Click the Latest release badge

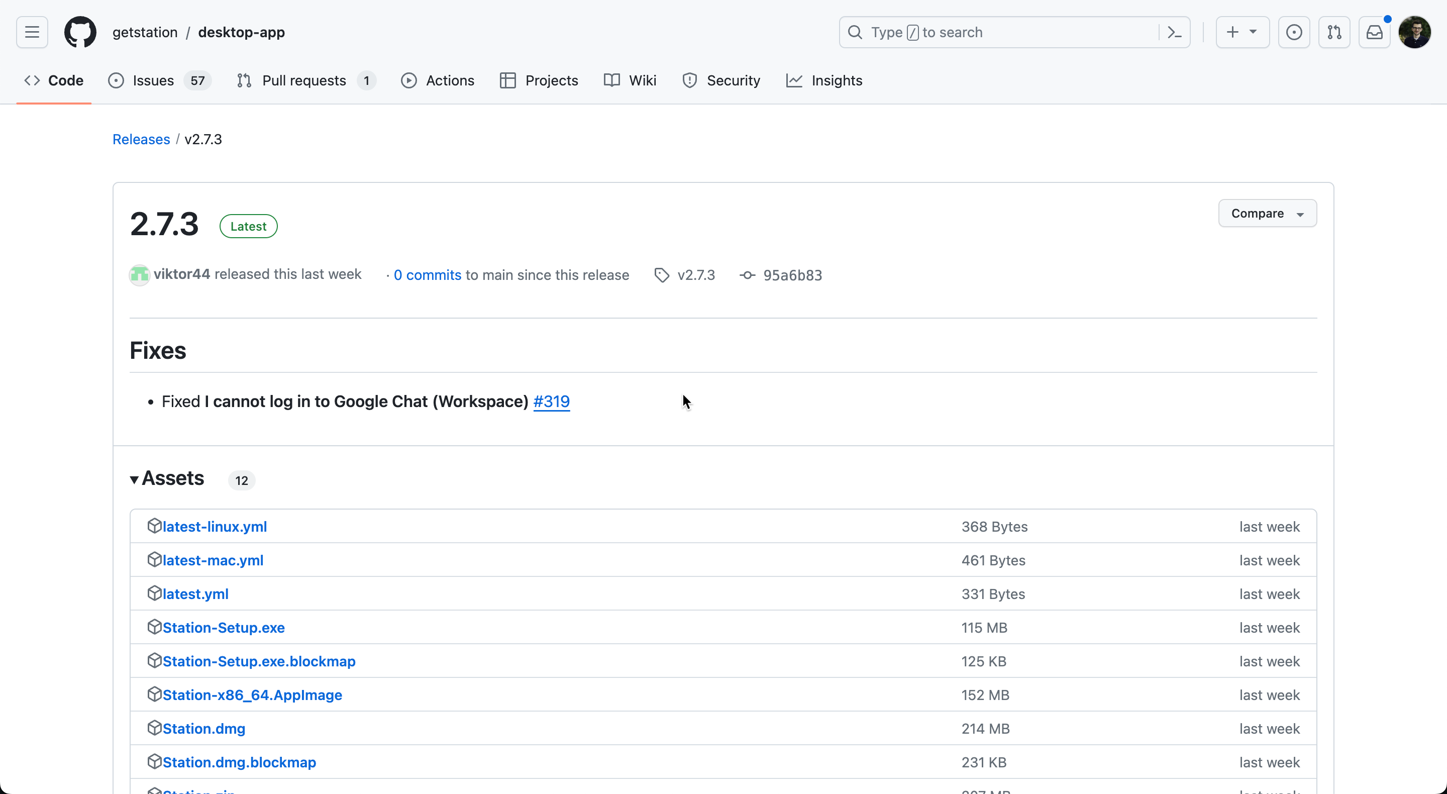click(248, 226)
